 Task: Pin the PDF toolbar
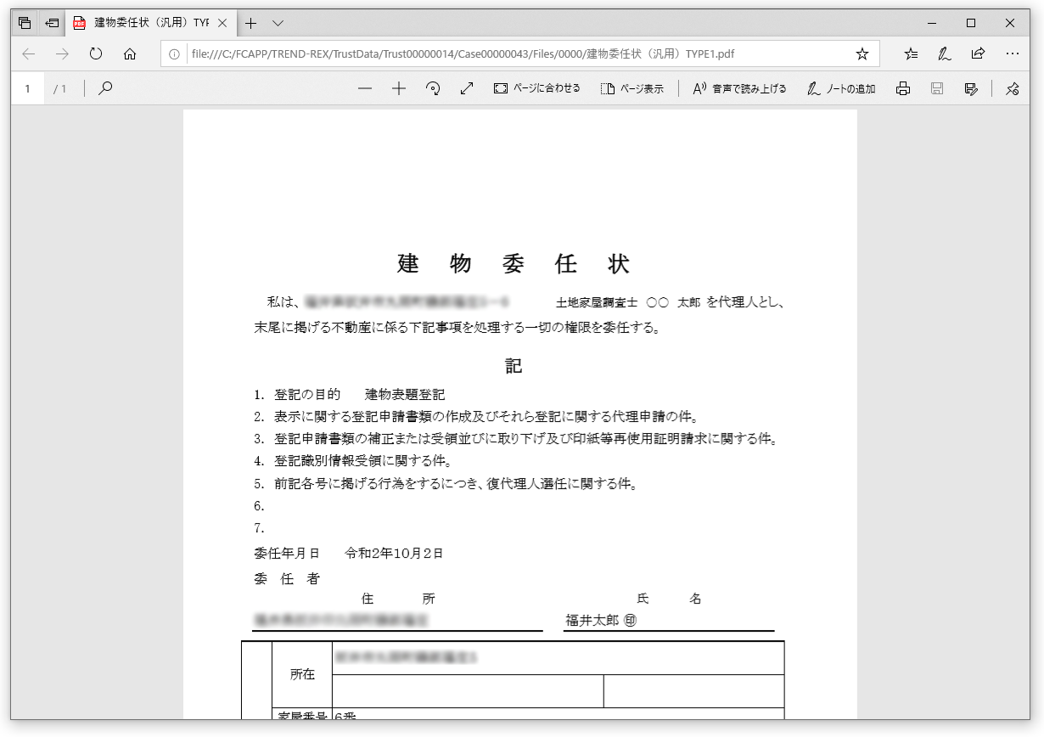point(1012,88)
